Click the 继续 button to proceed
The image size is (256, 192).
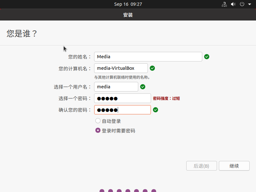tap(234, 166)
